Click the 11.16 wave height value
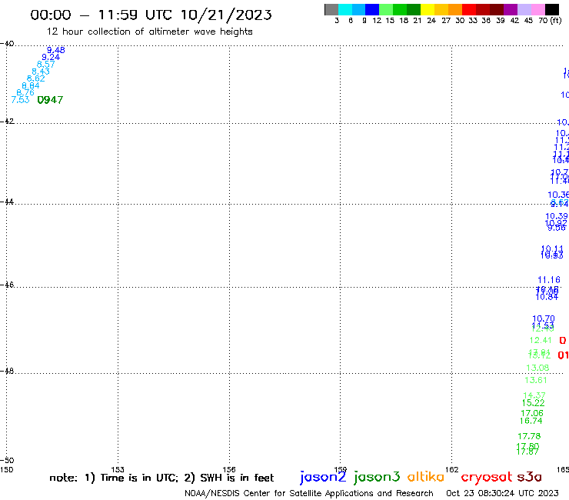The image size is (569, 500). 549,280
